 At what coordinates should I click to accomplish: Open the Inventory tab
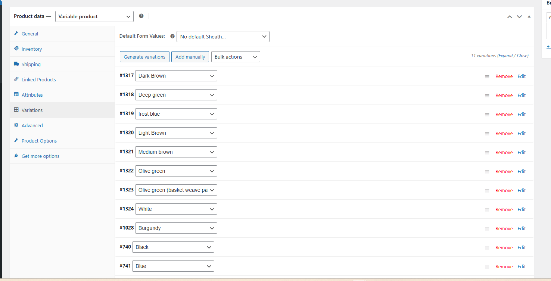(x=32, y=49)
